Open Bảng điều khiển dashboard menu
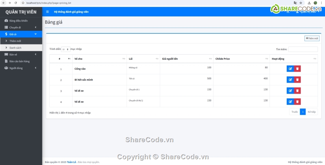Screen dimensions: 325x165 pos(18,21)
